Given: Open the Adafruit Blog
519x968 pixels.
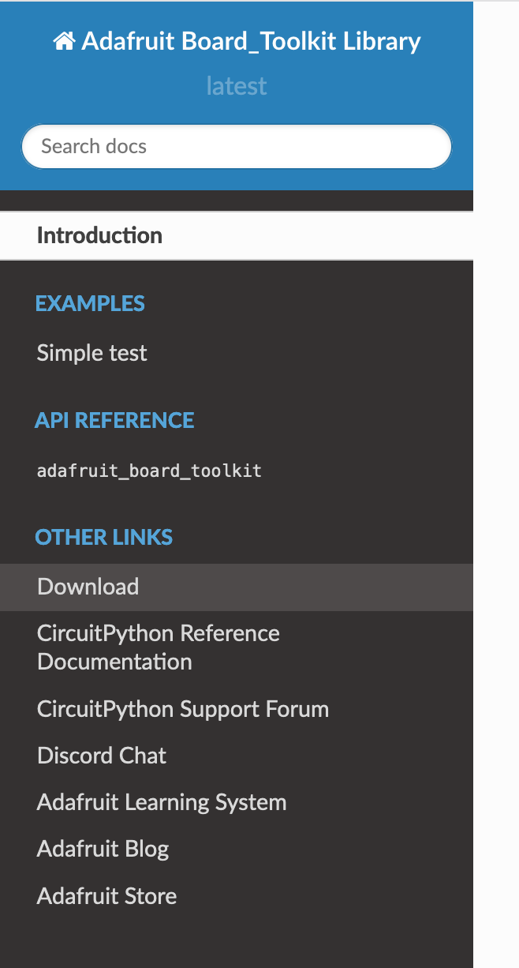Looking at the screenshot, I should click(103, 848).
